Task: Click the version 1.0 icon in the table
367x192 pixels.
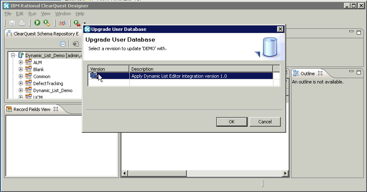Action: click(x=93, y=76)
